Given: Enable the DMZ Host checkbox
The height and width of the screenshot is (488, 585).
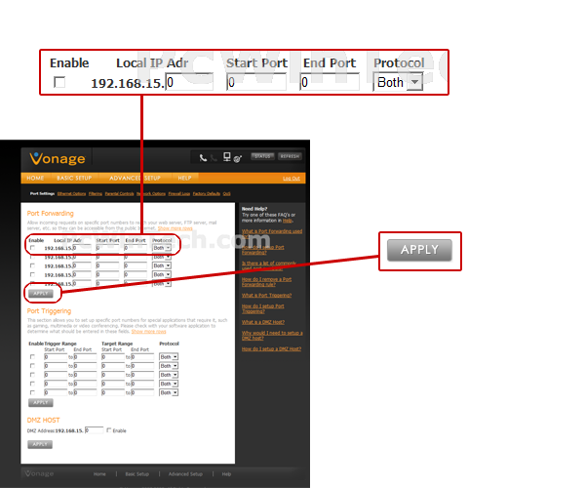Looking at the screenshot, I should click(x=109, y=430).
